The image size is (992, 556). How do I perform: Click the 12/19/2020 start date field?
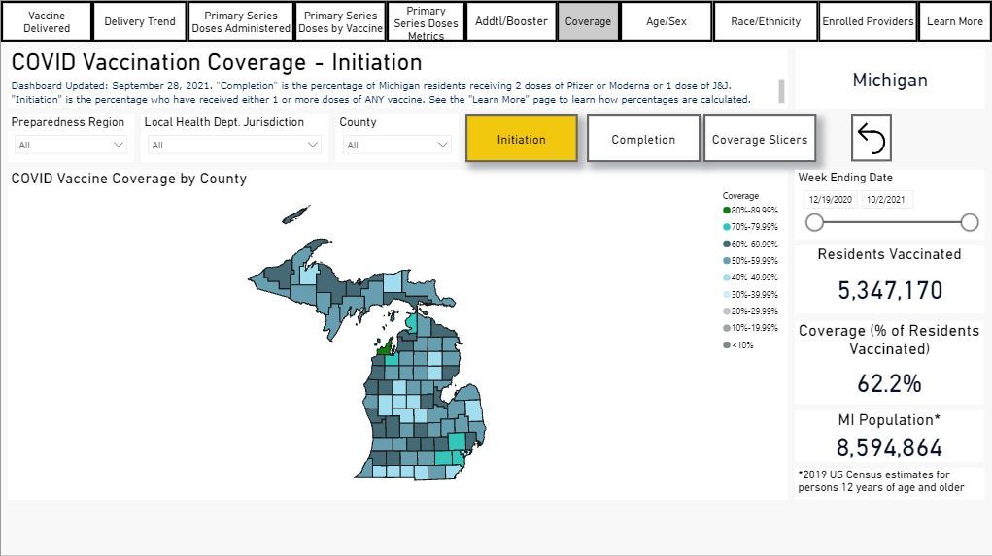(831, 200)
